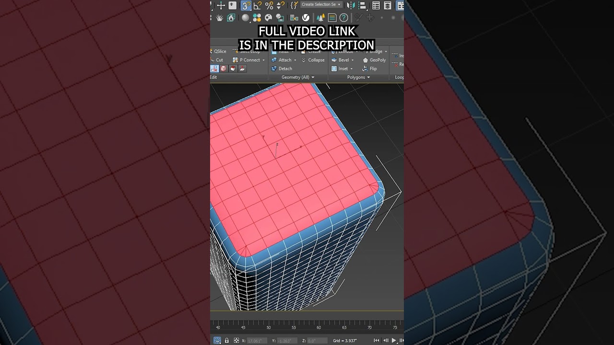This screenshot has width=614, height=345.
Task: Open Edit Named Selection Sets icon
Action: click(x=294, y=5)
